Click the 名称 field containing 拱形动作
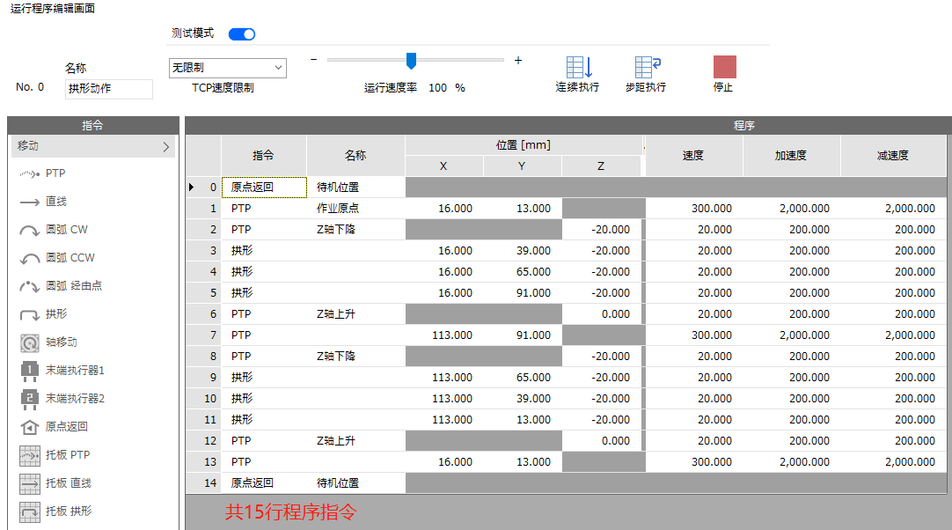 [x=109, y=89]
